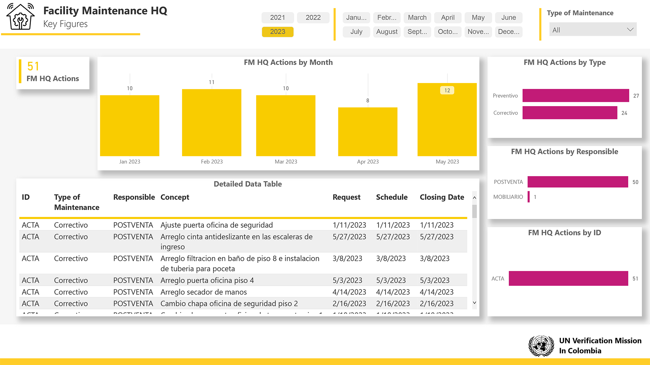Filter by September month button
Image resolution: width=650 pixels, height=365 pixels.
click(417, 32)
